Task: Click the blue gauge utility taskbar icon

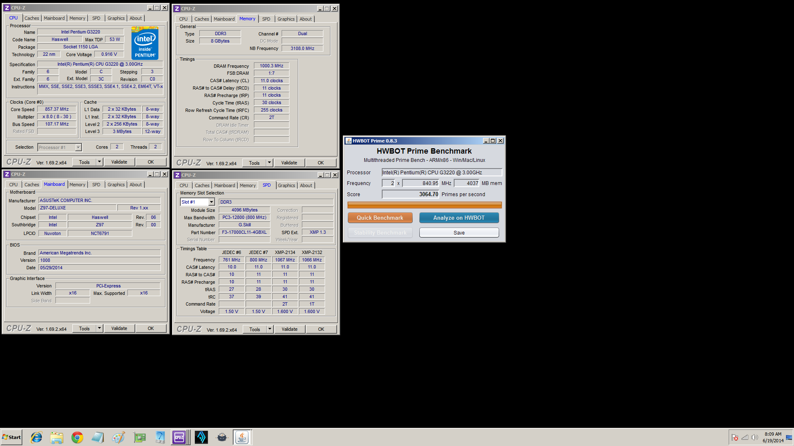Action: [160, 437]
